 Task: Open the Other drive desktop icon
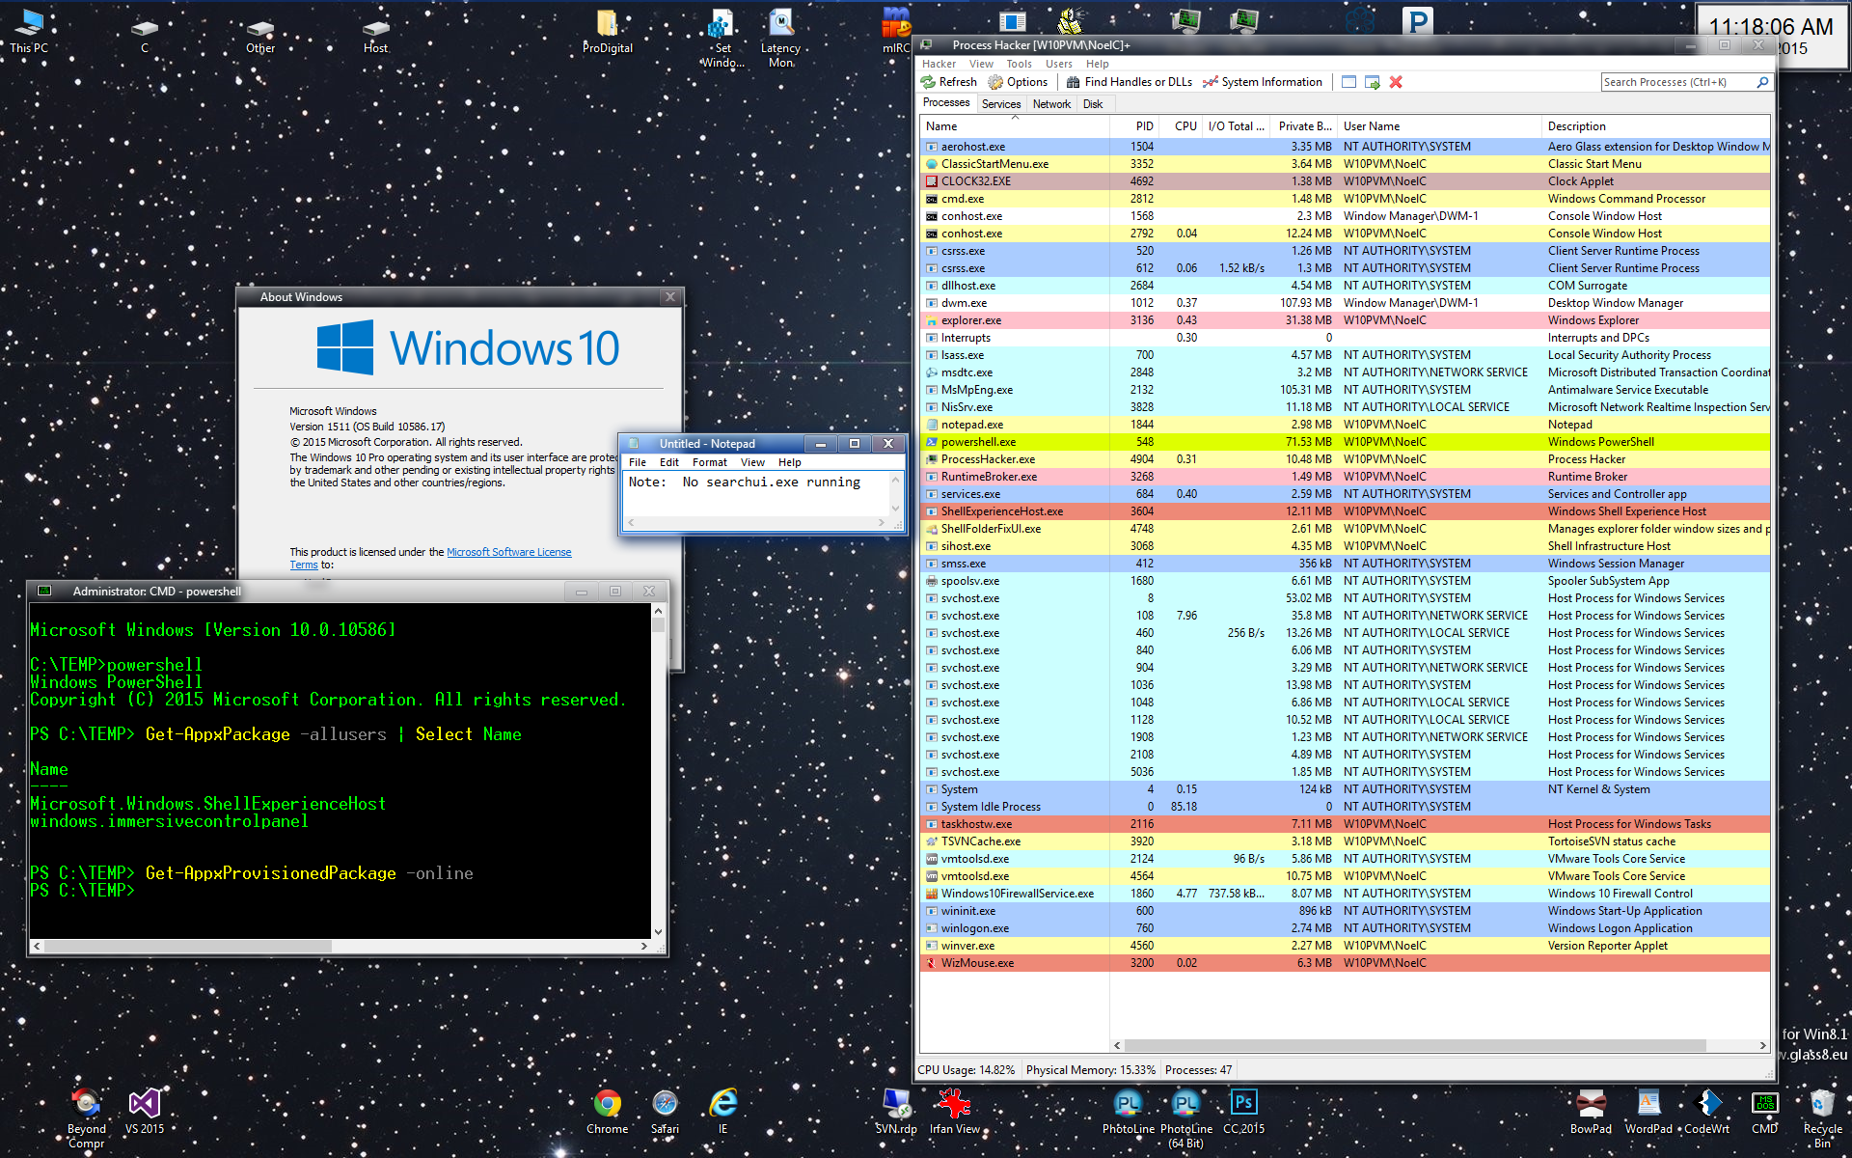[x=260, y=34]
